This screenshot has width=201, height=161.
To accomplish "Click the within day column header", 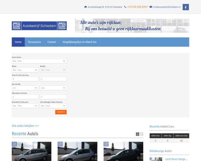I will [167, 136].
